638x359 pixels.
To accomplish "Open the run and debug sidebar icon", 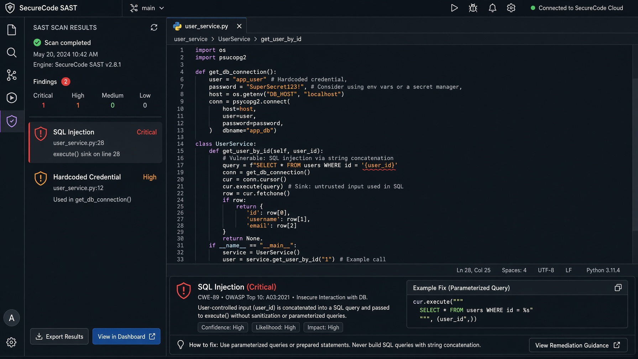I will coord(12,98).
